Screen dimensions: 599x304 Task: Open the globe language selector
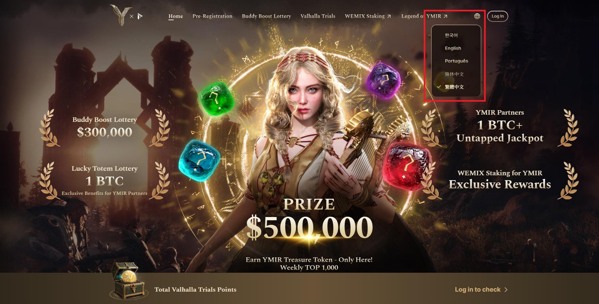pos(477,16)
